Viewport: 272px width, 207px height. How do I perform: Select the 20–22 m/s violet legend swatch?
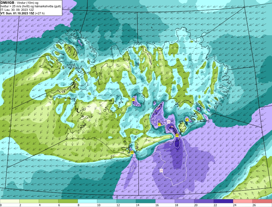tap(204, 201)
